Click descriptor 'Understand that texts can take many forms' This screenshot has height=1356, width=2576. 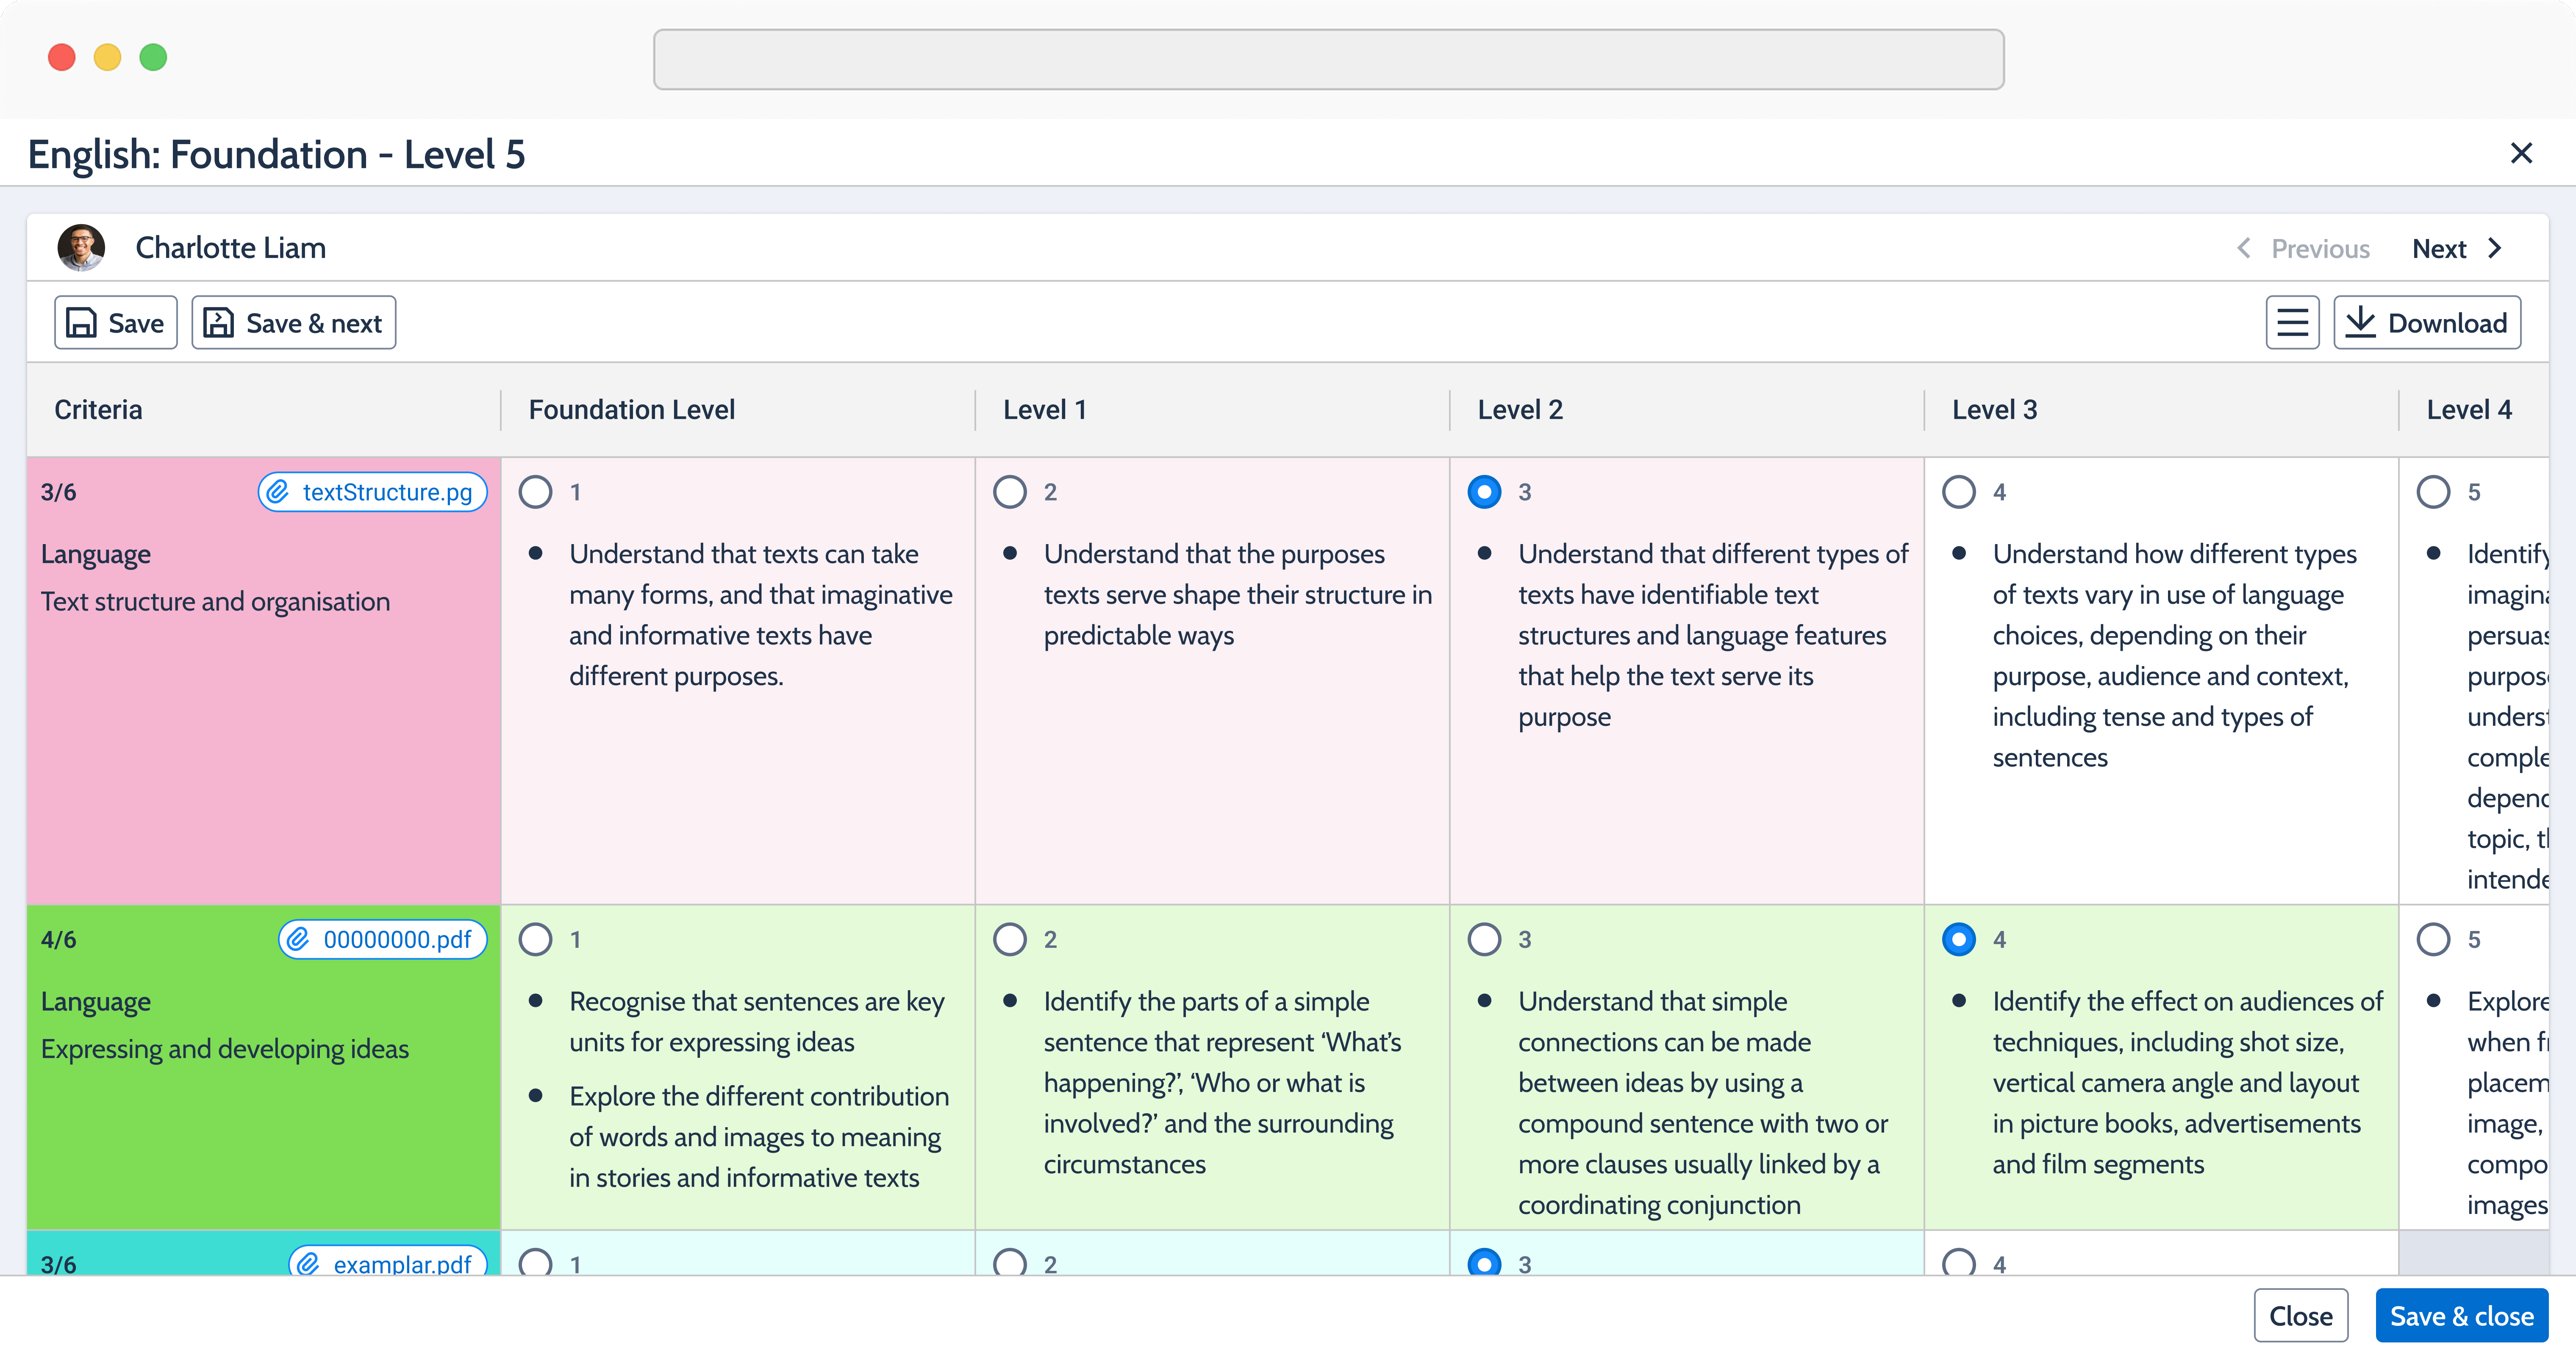coord(760,614)
